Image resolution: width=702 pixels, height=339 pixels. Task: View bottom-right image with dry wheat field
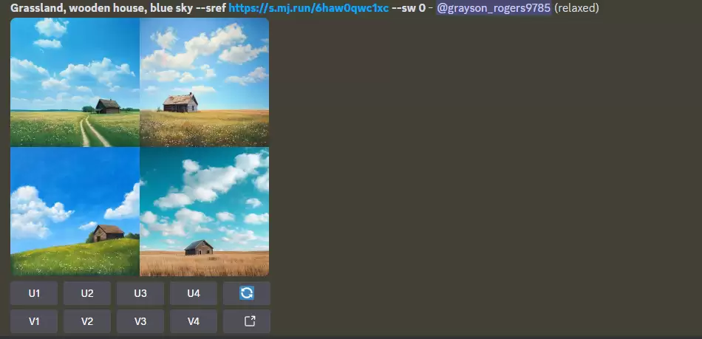(x=204, y=211)
